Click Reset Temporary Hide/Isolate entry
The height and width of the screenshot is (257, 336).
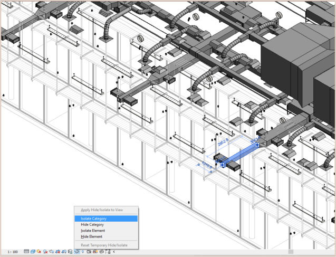point(106,245)
